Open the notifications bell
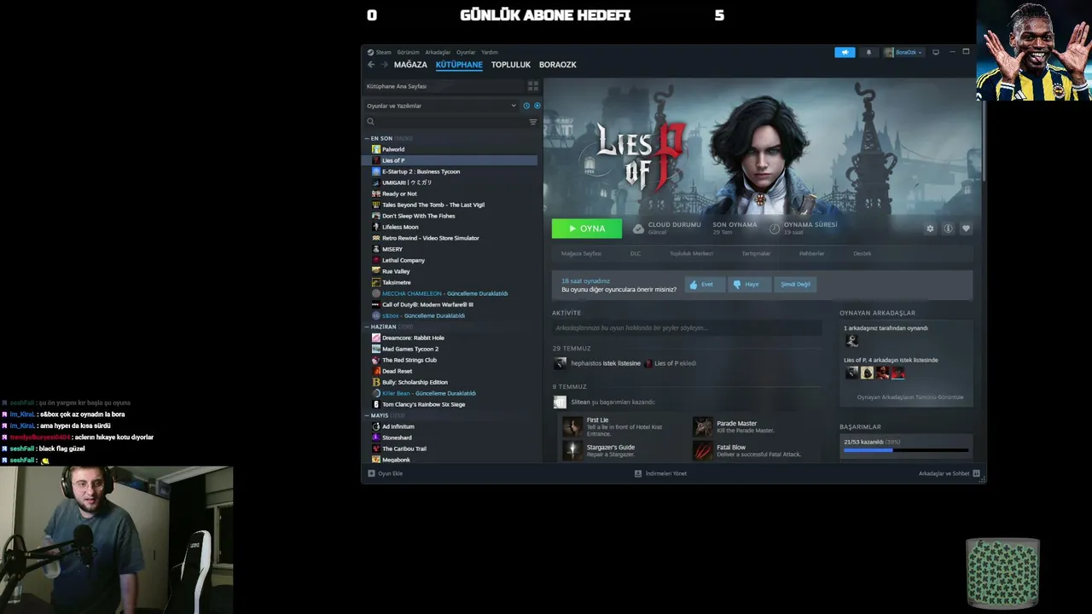Image resolution: width=1092 pixels, height=614 pixels. [x=868, y=52]
